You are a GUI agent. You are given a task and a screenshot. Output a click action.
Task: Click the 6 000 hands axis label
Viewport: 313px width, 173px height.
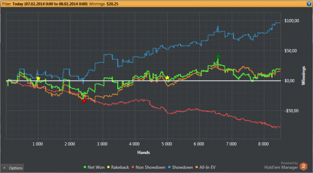coord(199,144)
